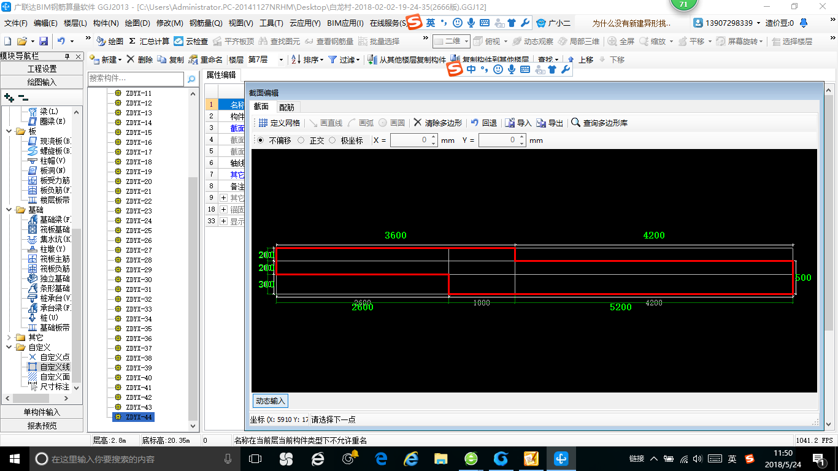Open the 工程设置 panel
The height and width of the screenshot is (471, 838).
[42, 69]
